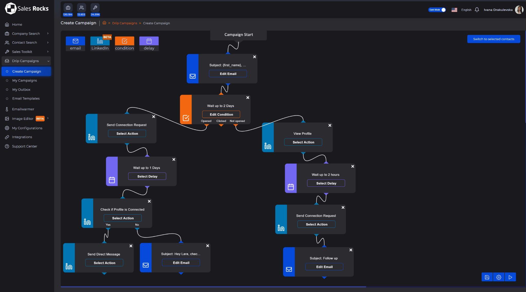This screenshot has width=526, height=292.
Task: Click Edit Email on the first_name email node
Action: 228,74
